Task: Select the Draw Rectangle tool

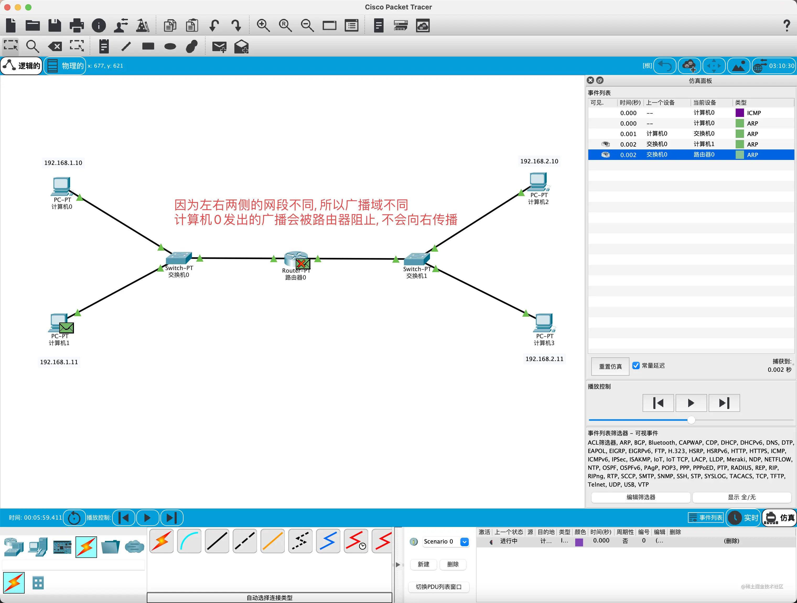Action: 148,46
